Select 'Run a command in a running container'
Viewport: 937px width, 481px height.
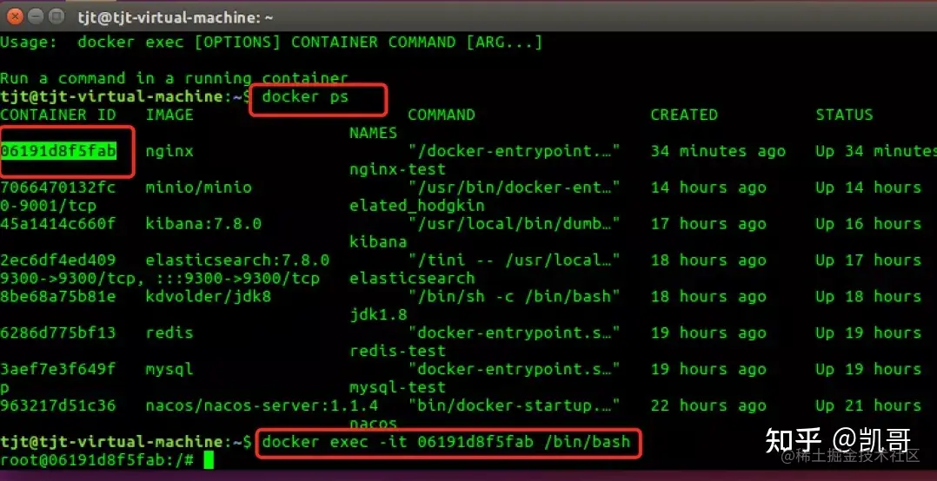click(174, 78)
